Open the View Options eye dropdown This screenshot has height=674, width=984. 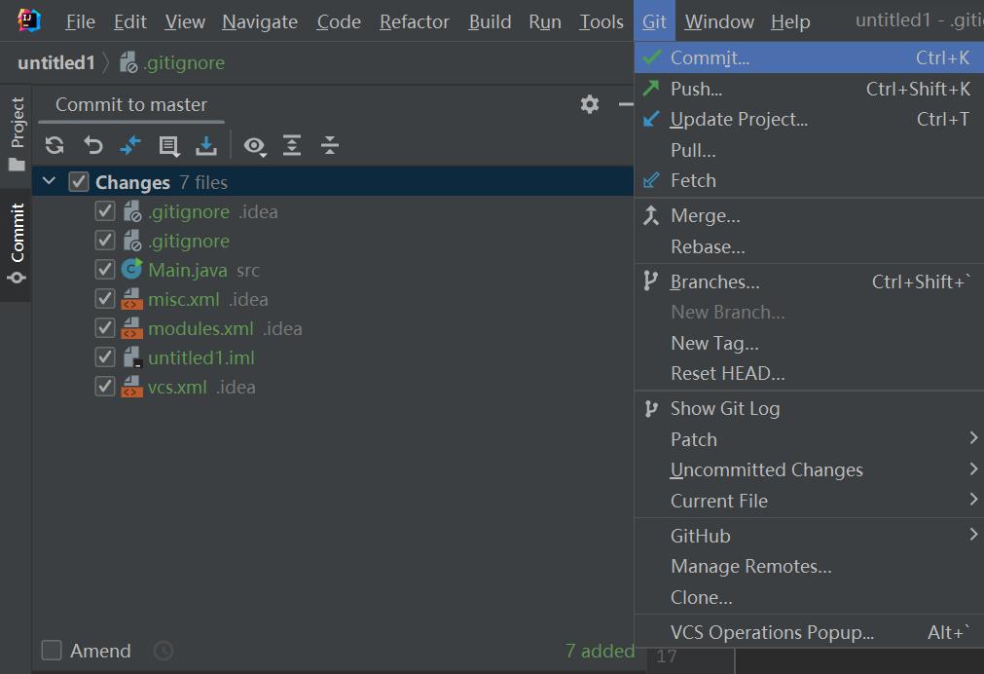tap(255, 146)
